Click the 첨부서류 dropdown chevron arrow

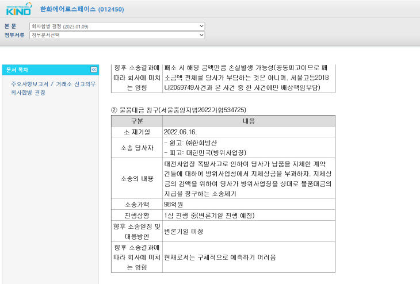point(201,35)
